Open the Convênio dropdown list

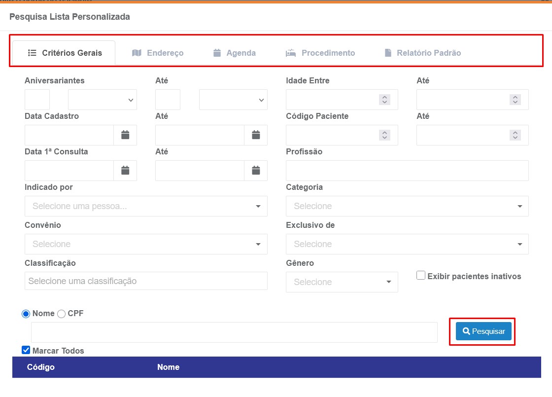[146, 244]
